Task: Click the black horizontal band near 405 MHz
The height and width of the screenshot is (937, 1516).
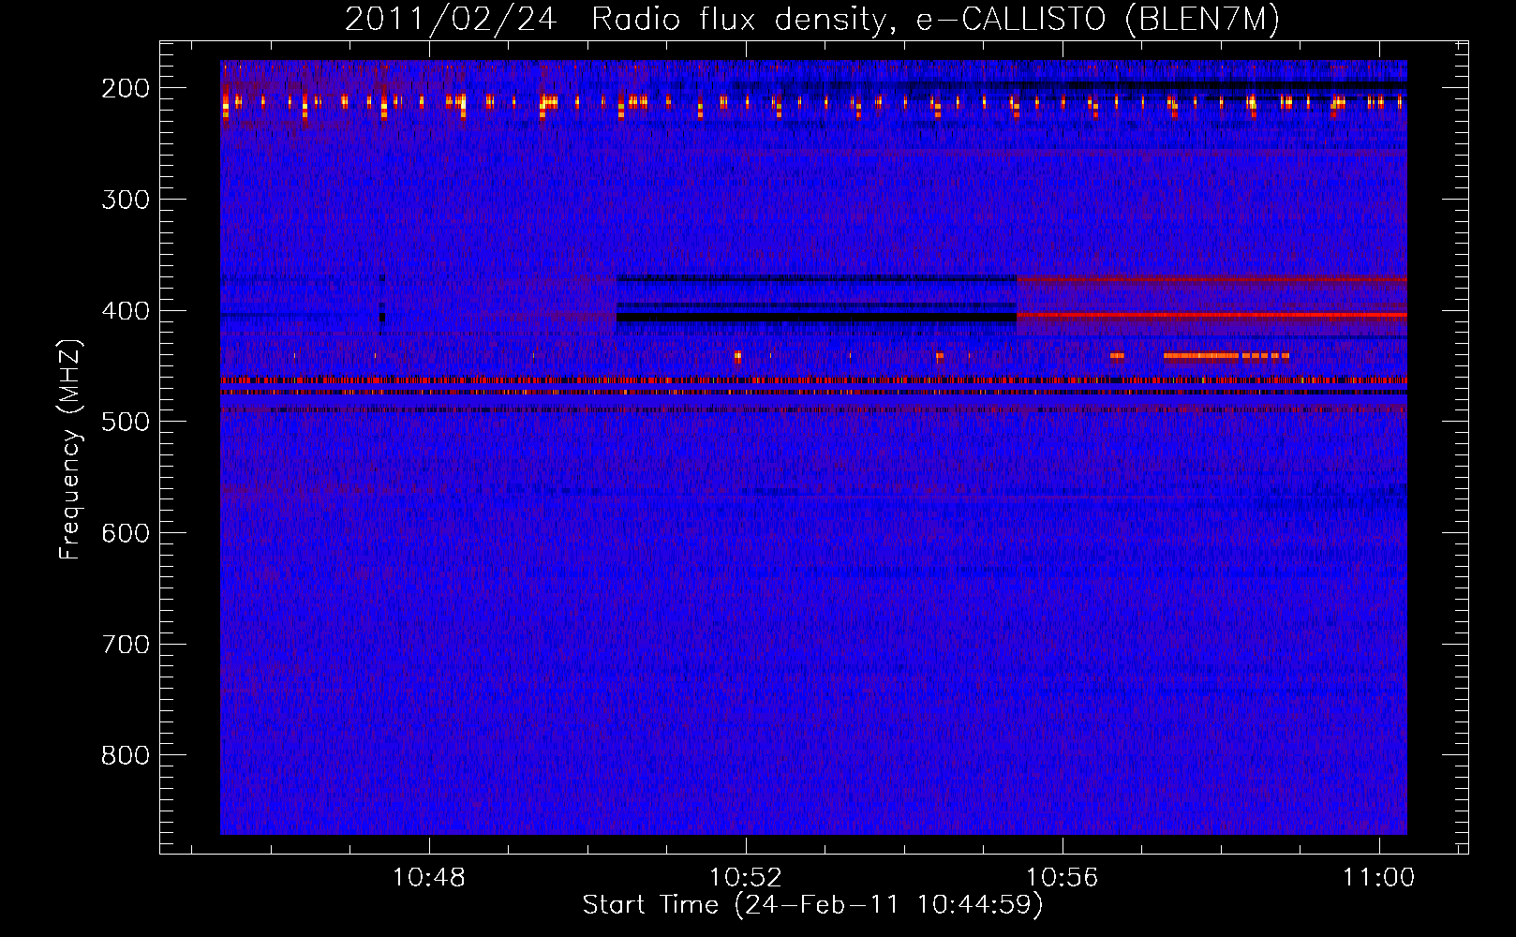Action: [x=816, y=318]
